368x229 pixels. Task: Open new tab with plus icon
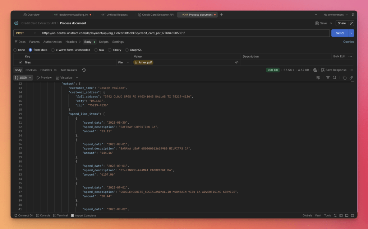point(221,15)
